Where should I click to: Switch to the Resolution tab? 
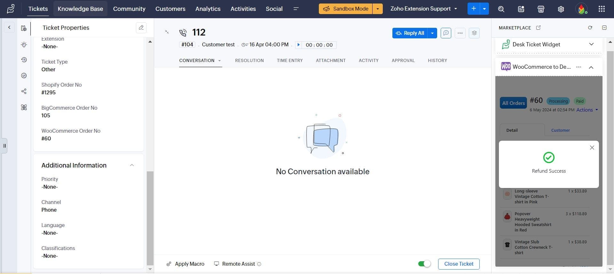coord(249,60)
